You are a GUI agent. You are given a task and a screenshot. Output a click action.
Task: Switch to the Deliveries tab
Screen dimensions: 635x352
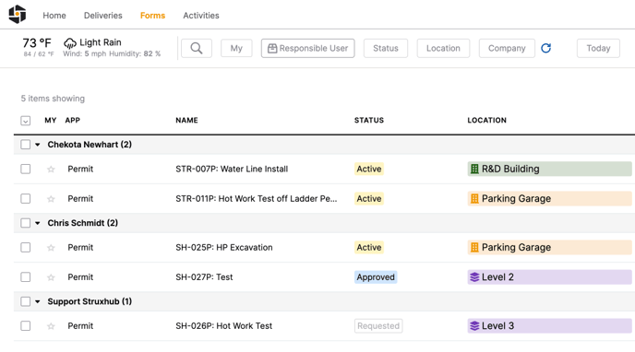coord(102,16)
